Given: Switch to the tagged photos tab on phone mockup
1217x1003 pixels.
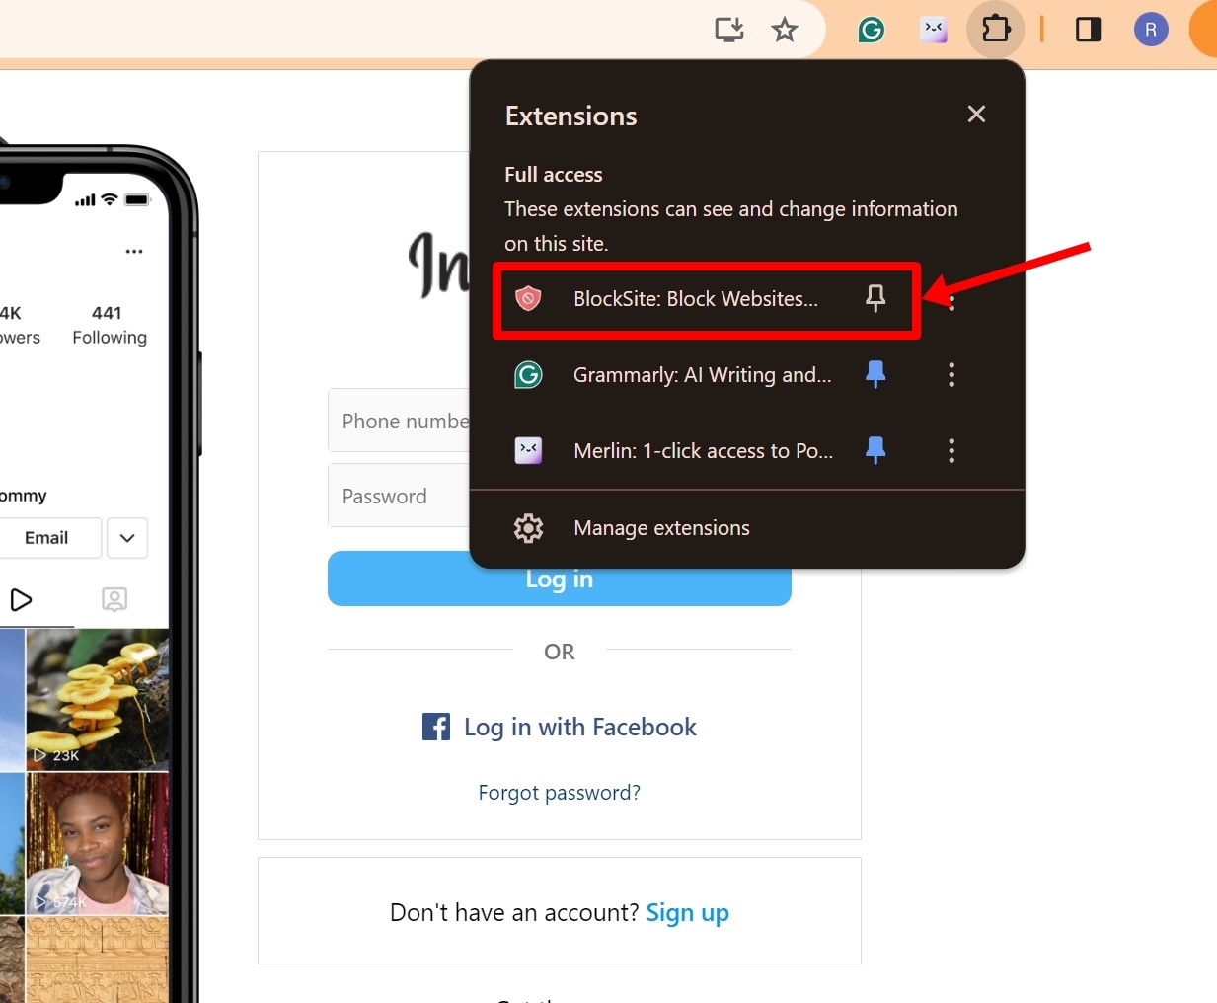Looking at the screenshot, I should coord(114,599).
